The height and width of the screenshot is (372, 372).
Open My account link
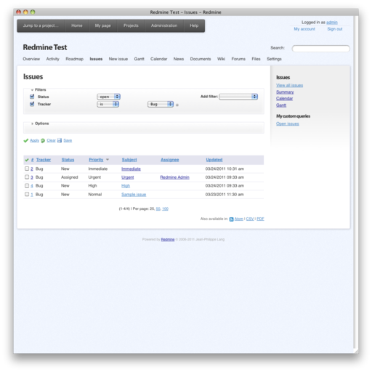coord(304,29)
